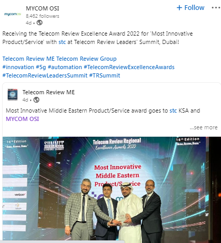Open the stc mention in main post
This screenshot has width=221, height=243.
pos(62,42)
